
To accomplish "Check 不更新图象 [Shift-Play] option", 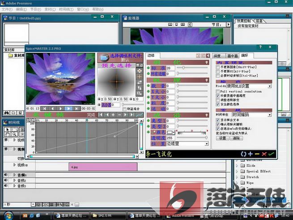I will pyautogui.click(x=217, y=67).
